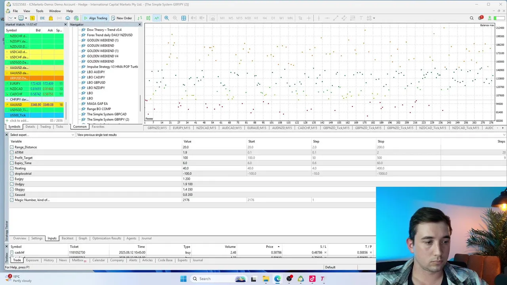This screenshot has height=285, width=507.
Task: Click the search magnifier in toolbar
Action: (x=471, y=18)
